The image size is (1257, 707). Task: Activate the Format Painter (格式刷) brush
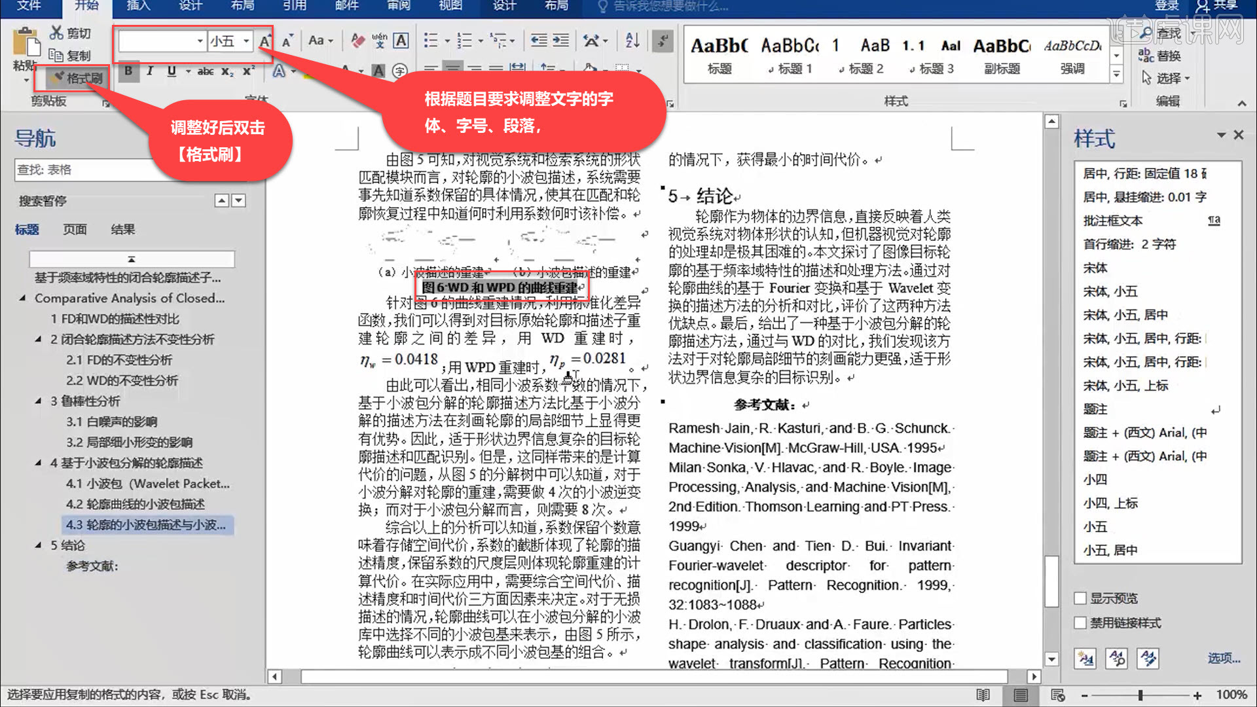(77, 78)
